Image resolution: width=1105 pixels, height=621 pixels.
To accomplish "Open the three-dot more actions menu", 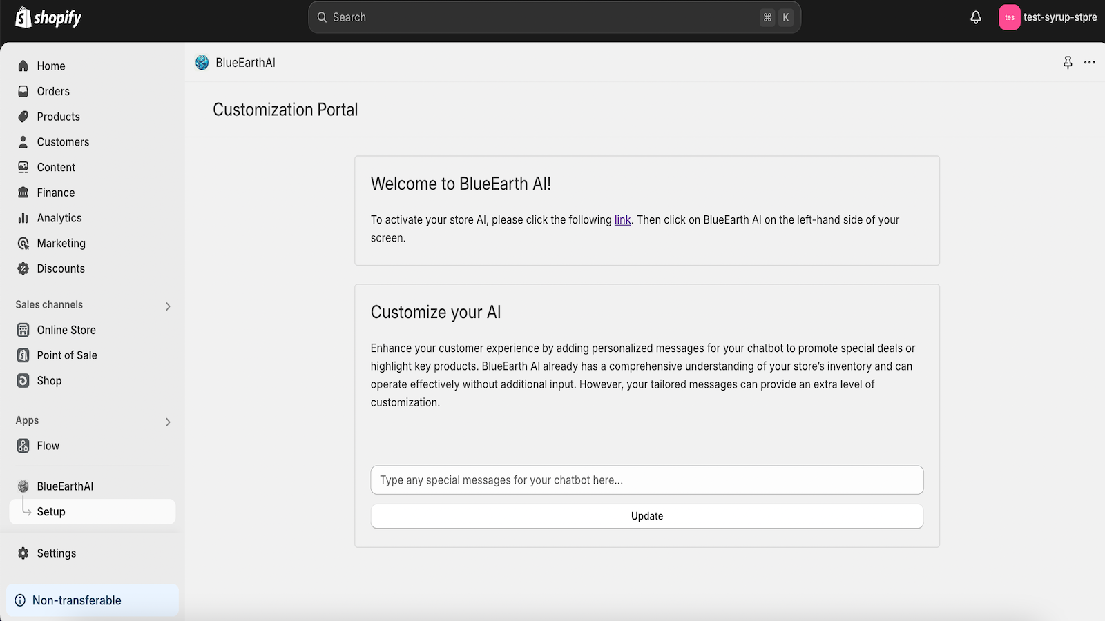I will 1090,63.
